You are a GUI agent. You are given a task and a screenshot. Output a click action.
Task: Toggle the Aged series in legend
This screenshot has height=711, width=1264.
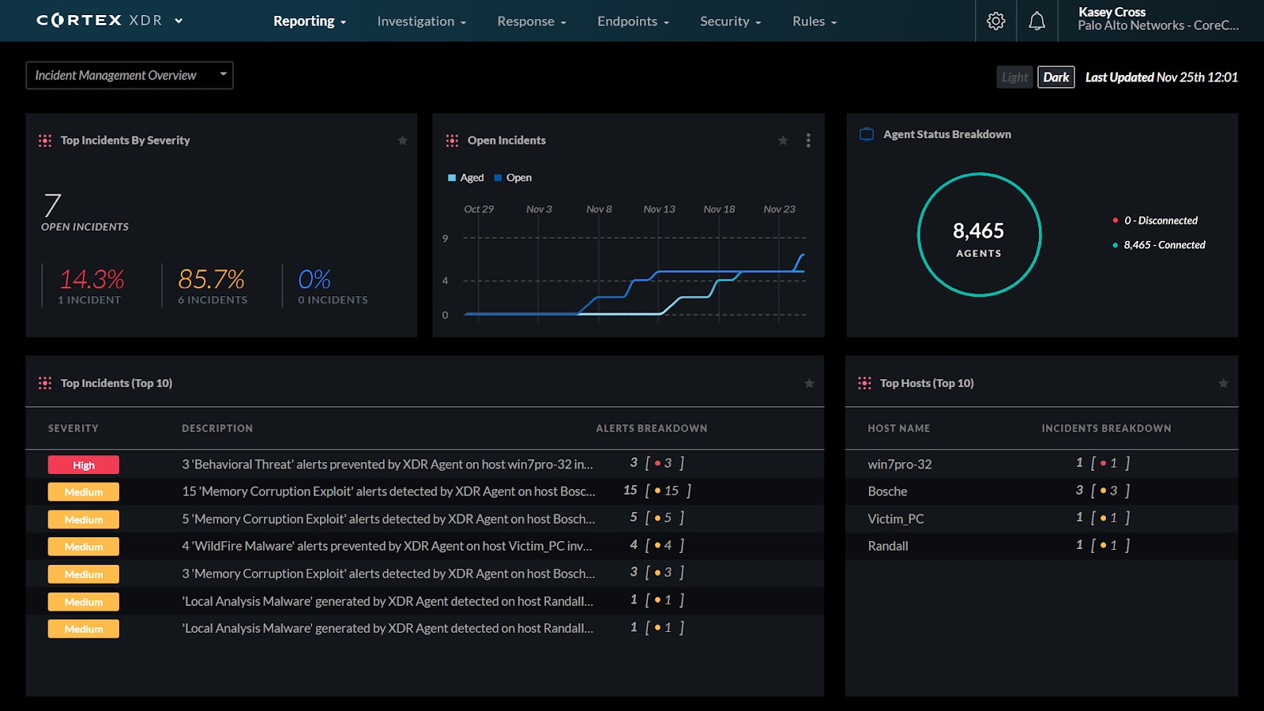coord(466,178)
